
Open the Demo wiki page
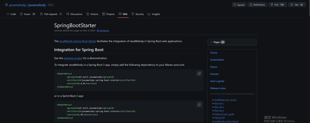[214, 67]
